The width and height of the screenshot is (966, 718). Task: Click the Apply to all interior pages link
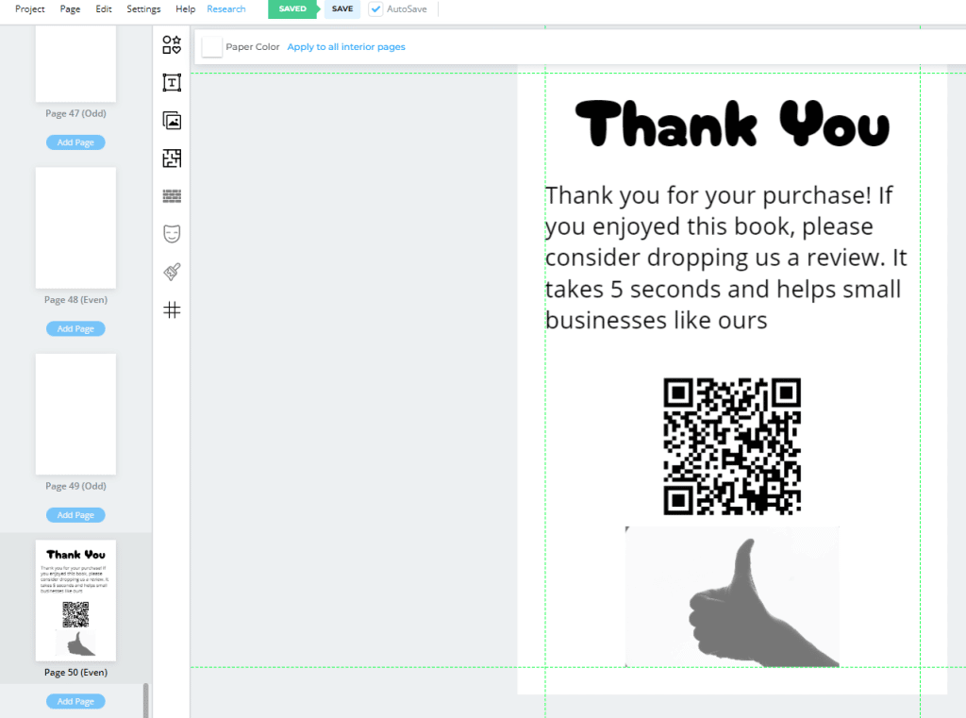tap(346, 45)
